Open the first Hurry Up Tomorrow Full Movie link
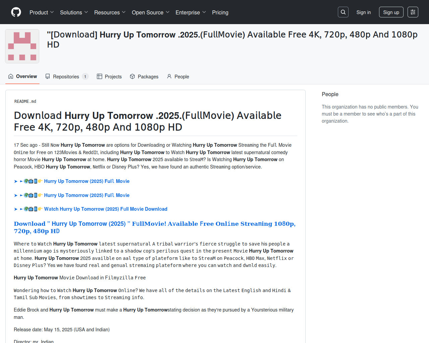 [x=86, y=181]
